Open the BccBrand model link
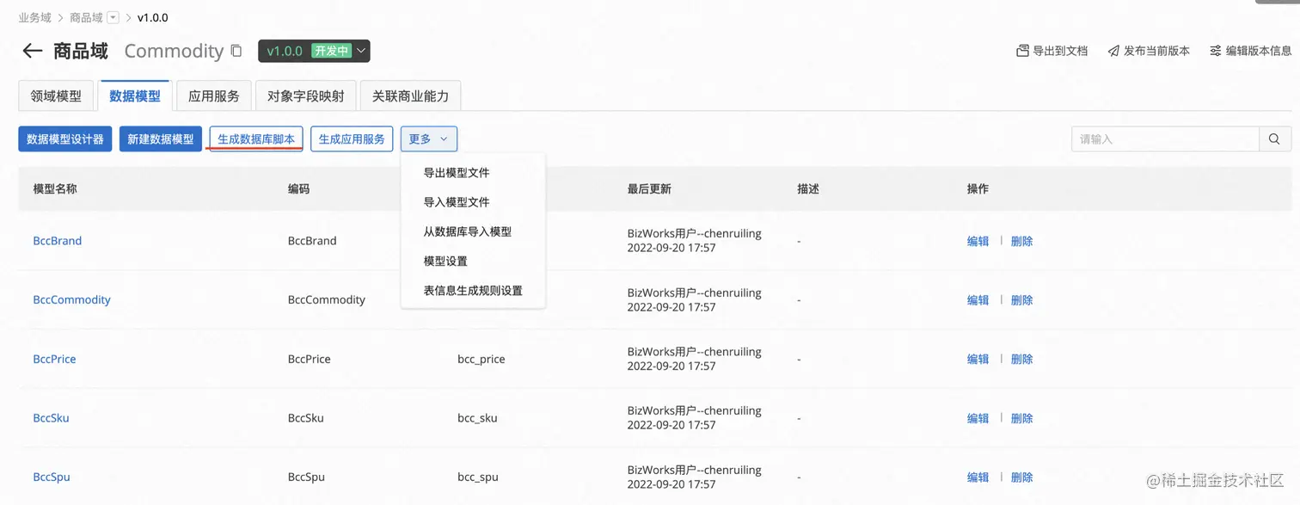This screenshot has width=1300, height=505. (58, 241)
